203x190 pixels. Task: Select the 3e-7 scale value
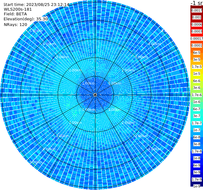(197, 116)
